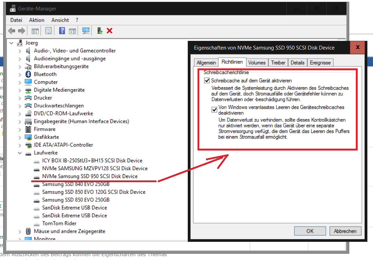The image size is (373, 260).
Task: Click the Laufwerke drive category icon
Action: click(28, 153)
